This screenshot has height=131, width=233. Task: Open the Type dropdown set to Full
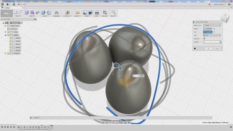(x=212, y=35)
